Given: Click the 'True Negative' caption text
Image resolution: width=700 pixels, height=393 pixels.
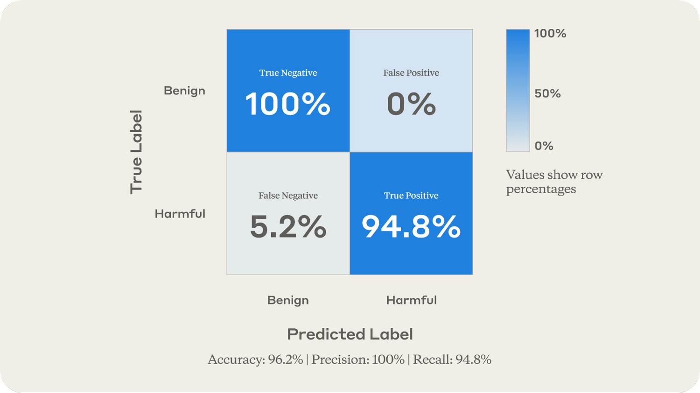Looking at the screenshot, I should click(288, 73).
